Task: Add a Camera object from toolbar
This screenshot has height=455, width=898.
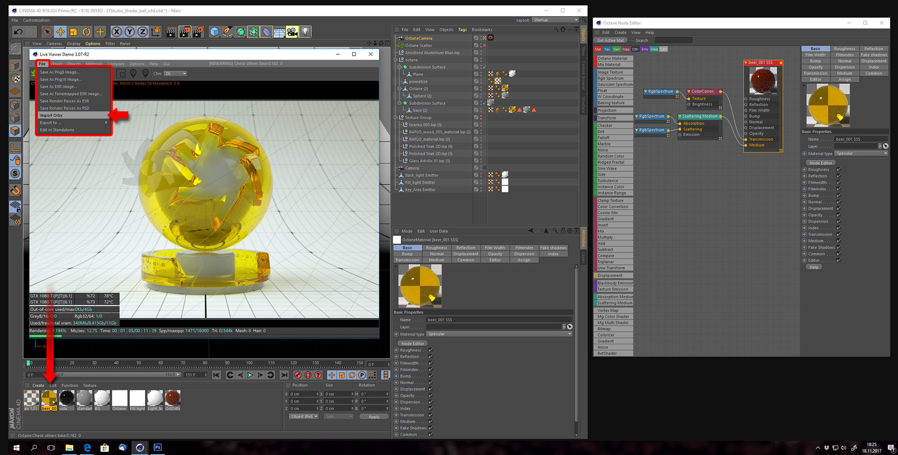Action: (x=292, y=32)
